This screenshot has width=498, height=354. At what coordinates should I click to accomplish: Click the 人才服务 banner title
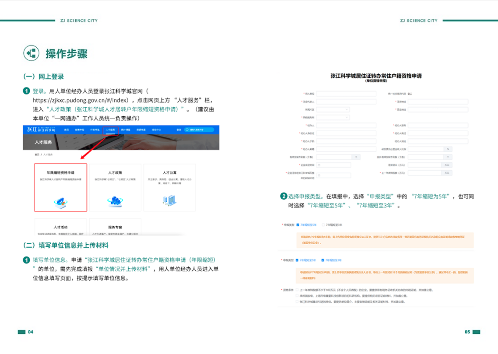point(43,142)
